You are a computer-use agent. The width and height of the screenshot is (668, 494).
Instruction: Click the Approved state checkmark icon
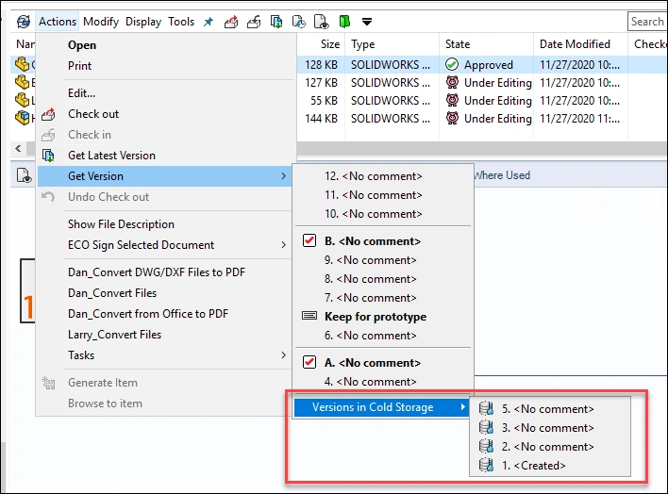[452, 65]
